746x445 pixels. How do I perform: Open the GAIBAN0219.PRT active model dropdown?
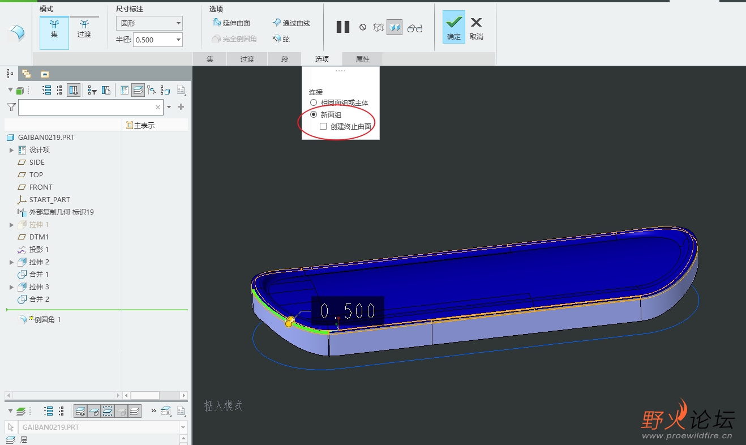click(x=183, y=427)
